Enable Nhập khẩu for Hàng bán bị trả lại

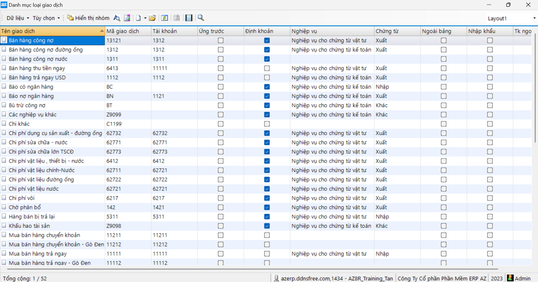tap(490, 217)
